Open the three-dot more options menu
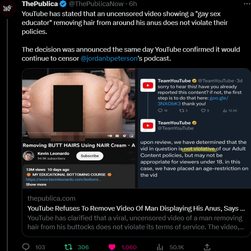 click(247, 4)
